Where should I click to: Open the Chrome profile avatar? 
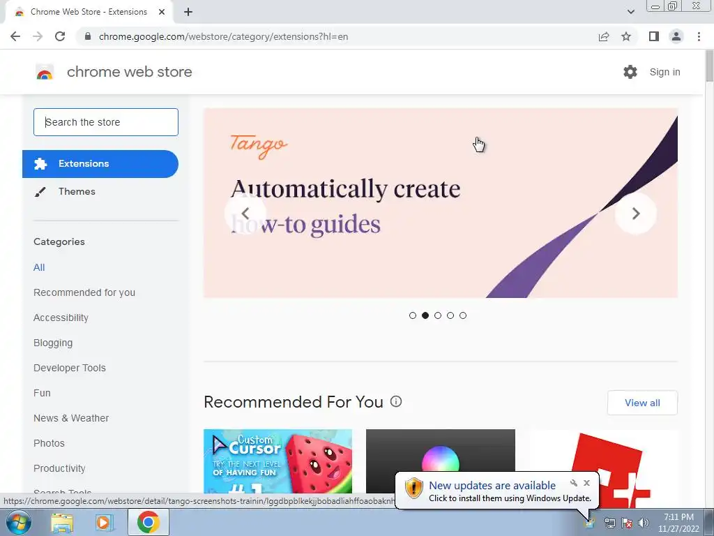(676, 36)
